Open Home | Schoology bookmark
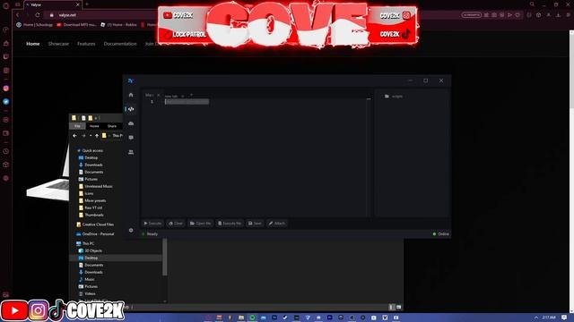The width and height of the screenshot is (574, 322). [x=35, y=25]
